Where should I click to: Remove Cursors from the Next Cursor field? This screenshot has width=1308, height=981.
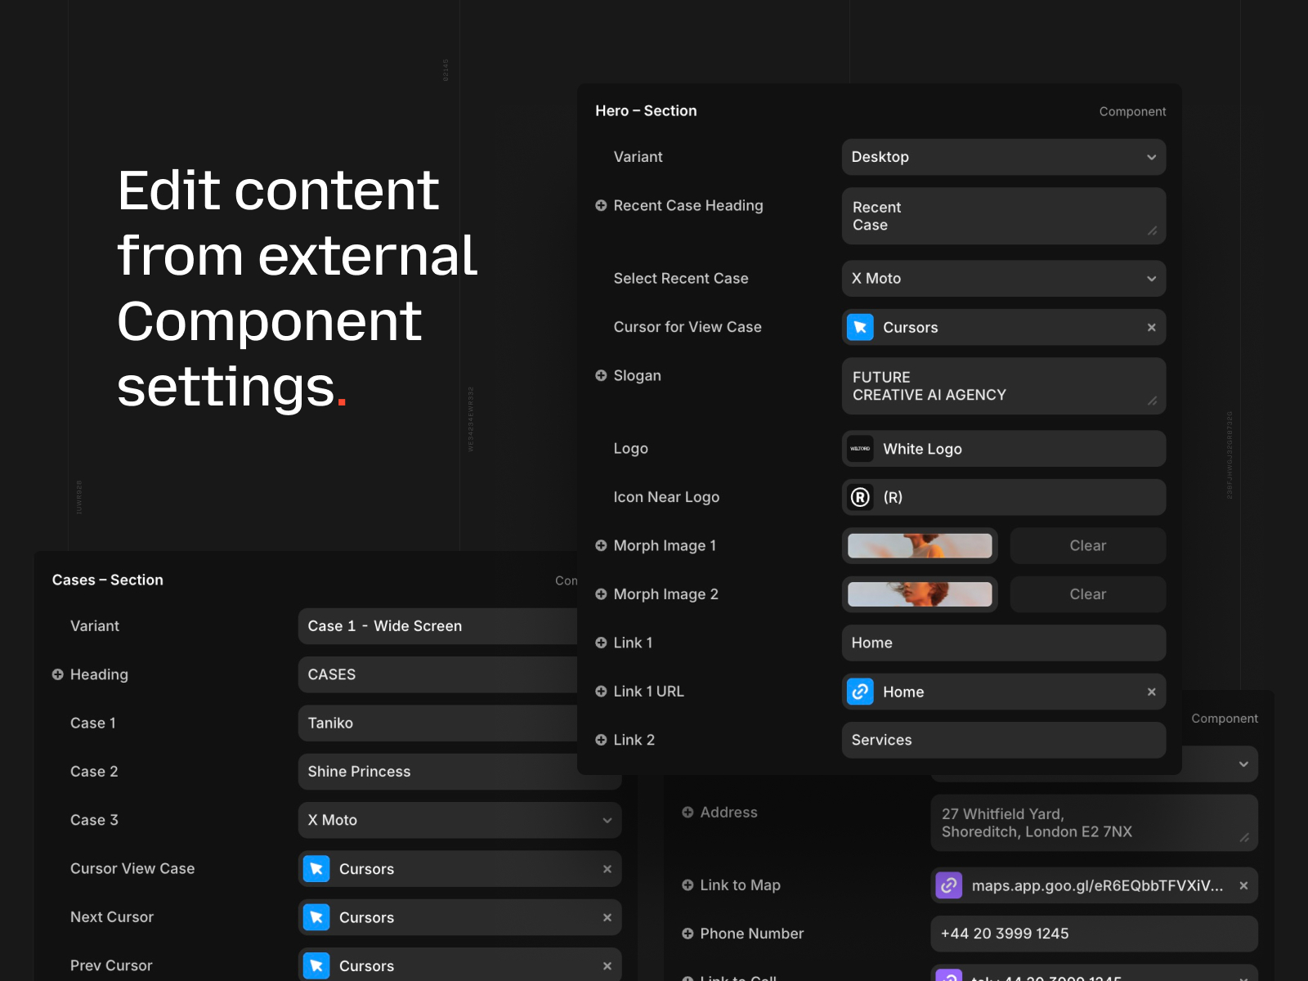(x=607, y=918)
